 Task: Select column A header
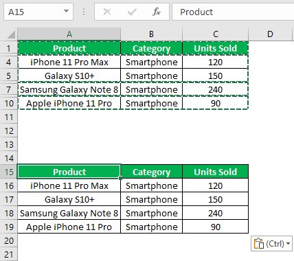pyautogui.click(x=69, y=34)
